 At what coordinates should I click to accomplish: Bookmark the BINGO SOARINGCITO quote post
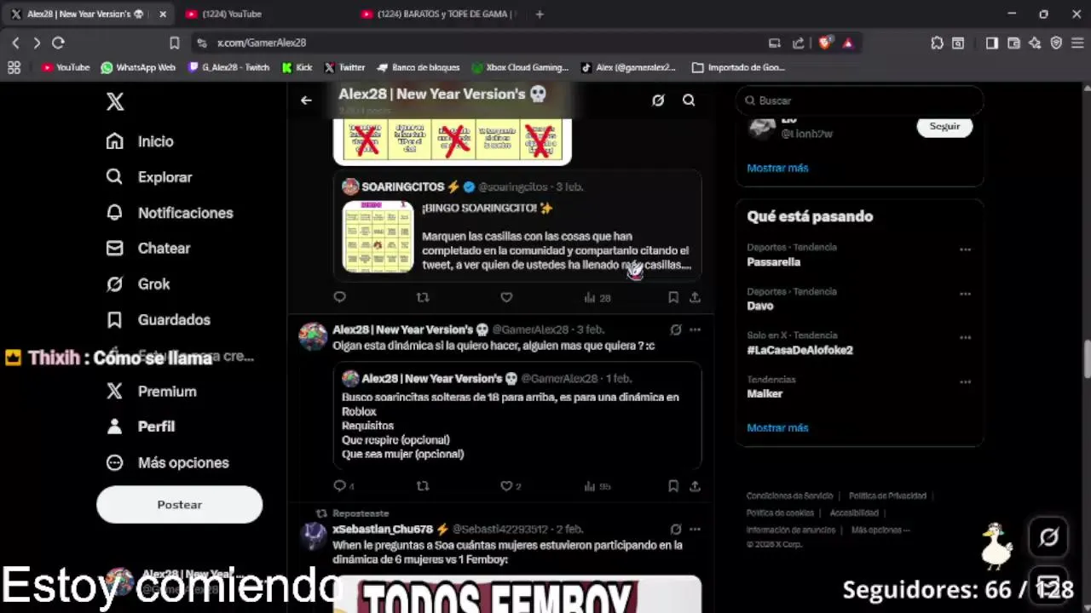pyautogui.click(x=672, y=297)
